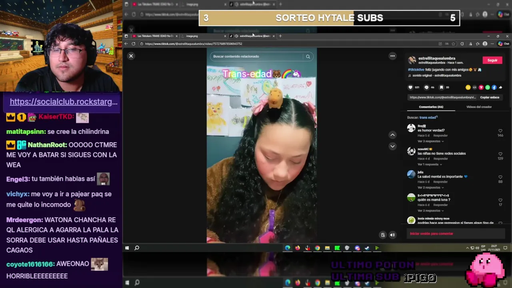Click the embed code icon
This screenshot has width=512, height=288.
tap(474, 87)
